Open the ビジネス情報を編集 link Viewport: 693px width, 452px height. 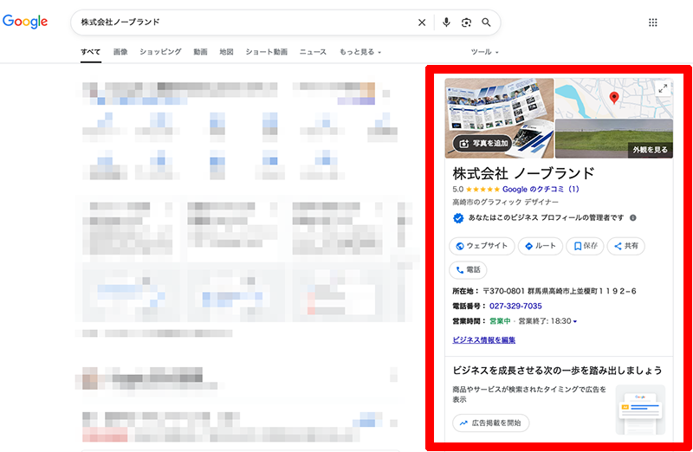(x=484, y=339)
